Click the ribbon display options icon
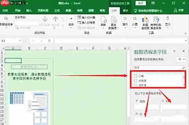 pos(153,3)
